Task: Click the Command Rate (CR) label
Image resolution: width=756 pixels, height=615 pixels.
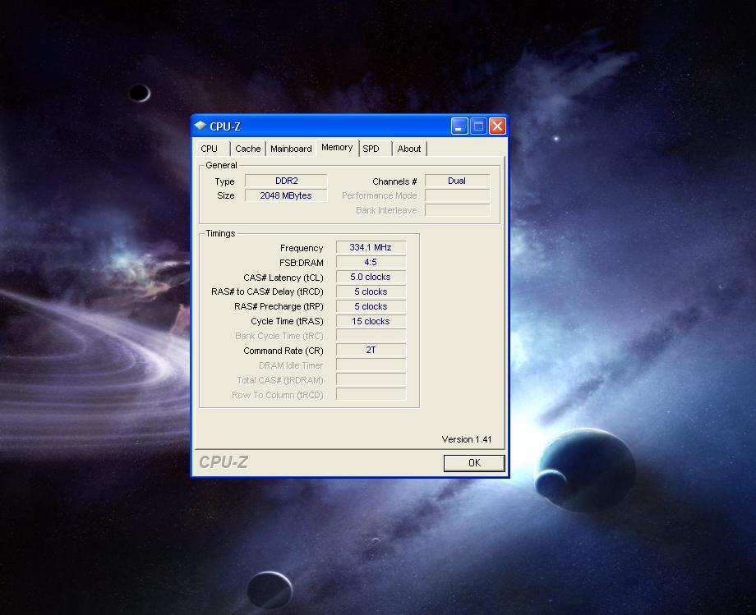Action: (x=283, y=351)
